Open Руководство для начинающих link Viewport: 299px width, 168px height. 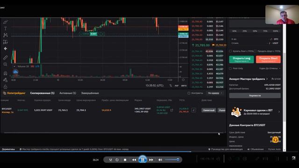click(x=225, y=149)
